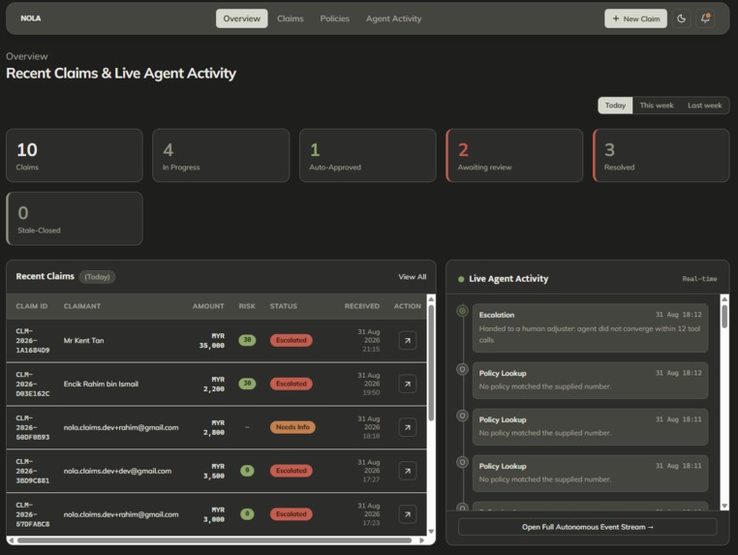Open the 3 Resolved card
The width and height of the screenshot is (738, 555).
coord(661,155)
